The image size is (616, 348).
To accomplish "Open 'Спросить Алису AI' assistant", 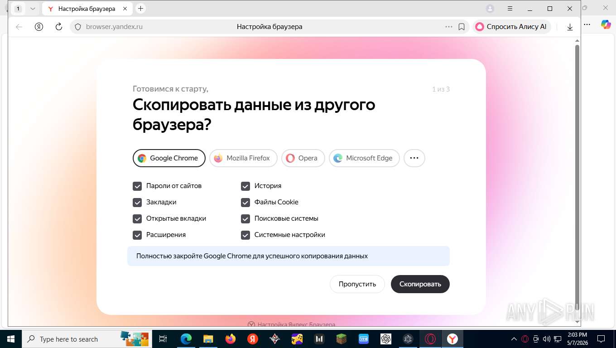I will 511,27.
